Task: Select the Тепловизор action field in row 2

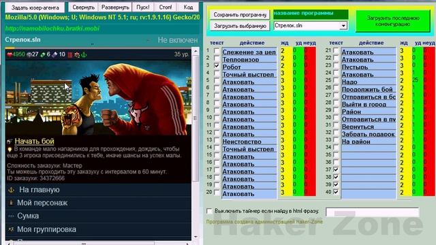Action: (x=249, y=59)
